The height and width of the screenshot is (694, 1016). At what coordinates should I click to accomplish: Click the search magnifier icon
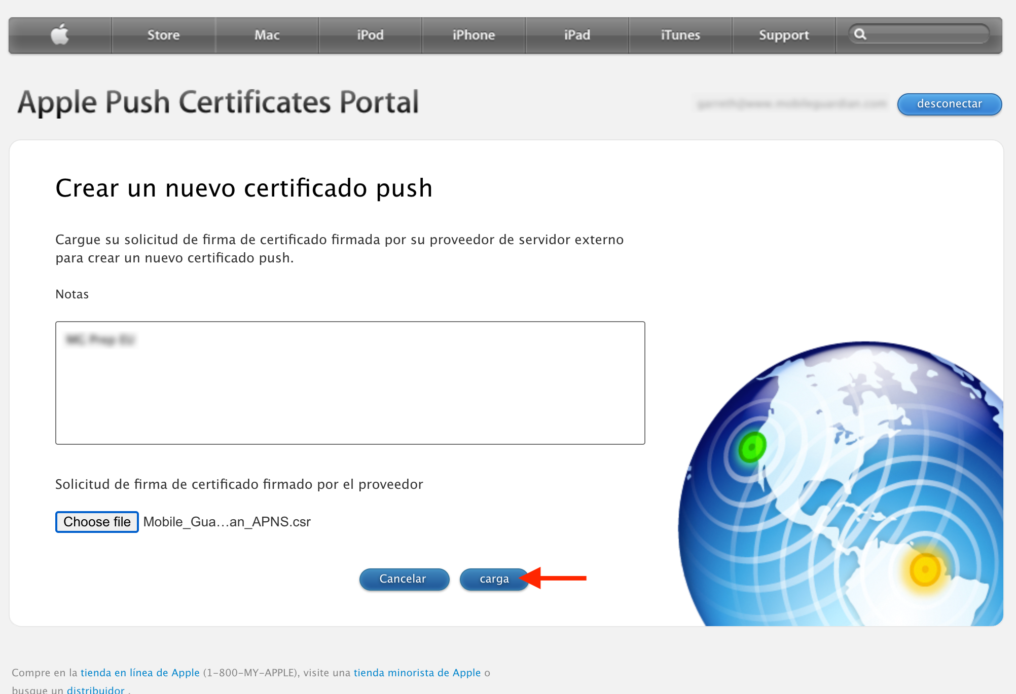[860, 34]
